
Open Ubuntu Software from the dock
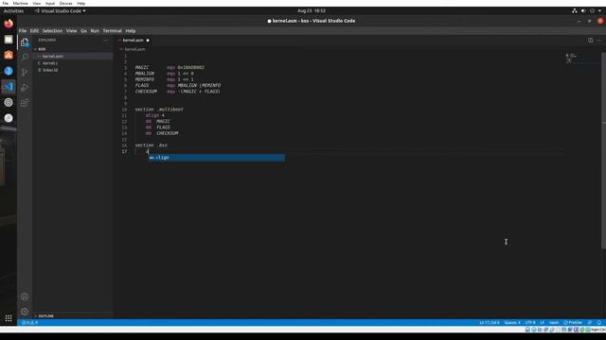(9, 55)
